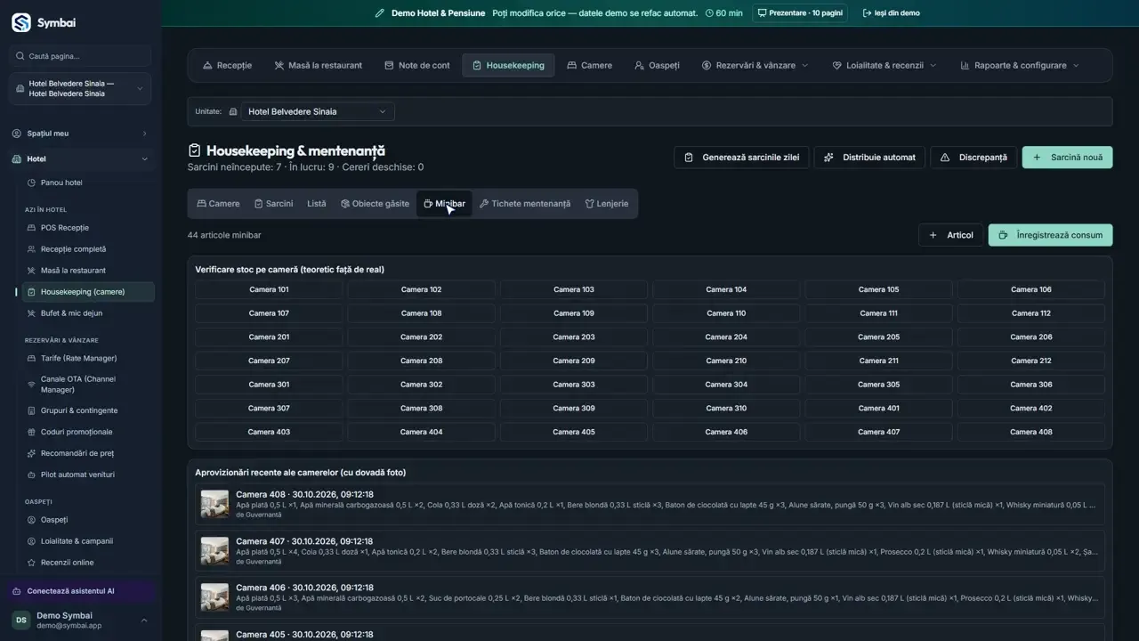This screenshot has height=641, width=1139.
Task: Click the pencil icon beside Demo Hotel & Pensiune
Action: (x=380, y=13)
